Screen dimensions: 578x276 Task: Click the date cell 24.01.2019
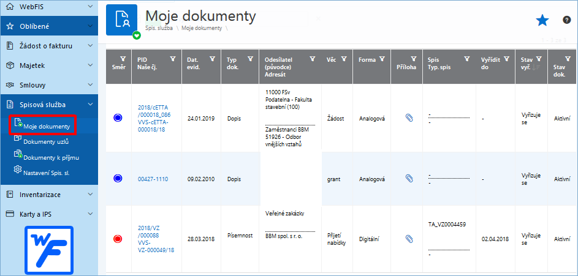[201, 119]
